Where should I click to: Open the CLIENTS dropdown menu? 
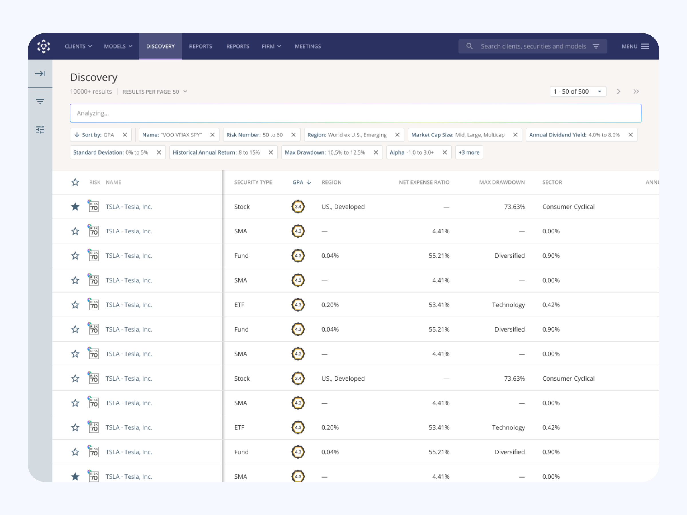tap(78, 46)
